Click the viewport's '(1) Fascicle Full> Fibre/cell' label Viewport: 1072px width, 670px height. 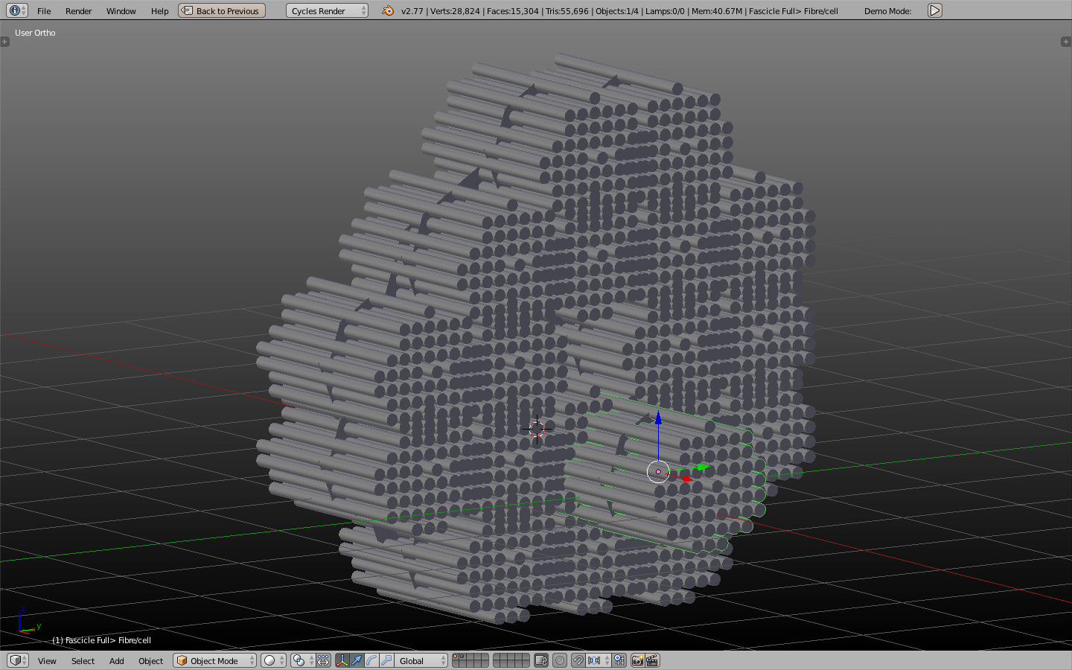pyautogui.click(x=101, y=640)
